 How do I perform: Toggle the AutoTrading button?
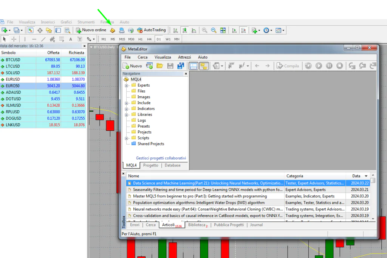152,30
